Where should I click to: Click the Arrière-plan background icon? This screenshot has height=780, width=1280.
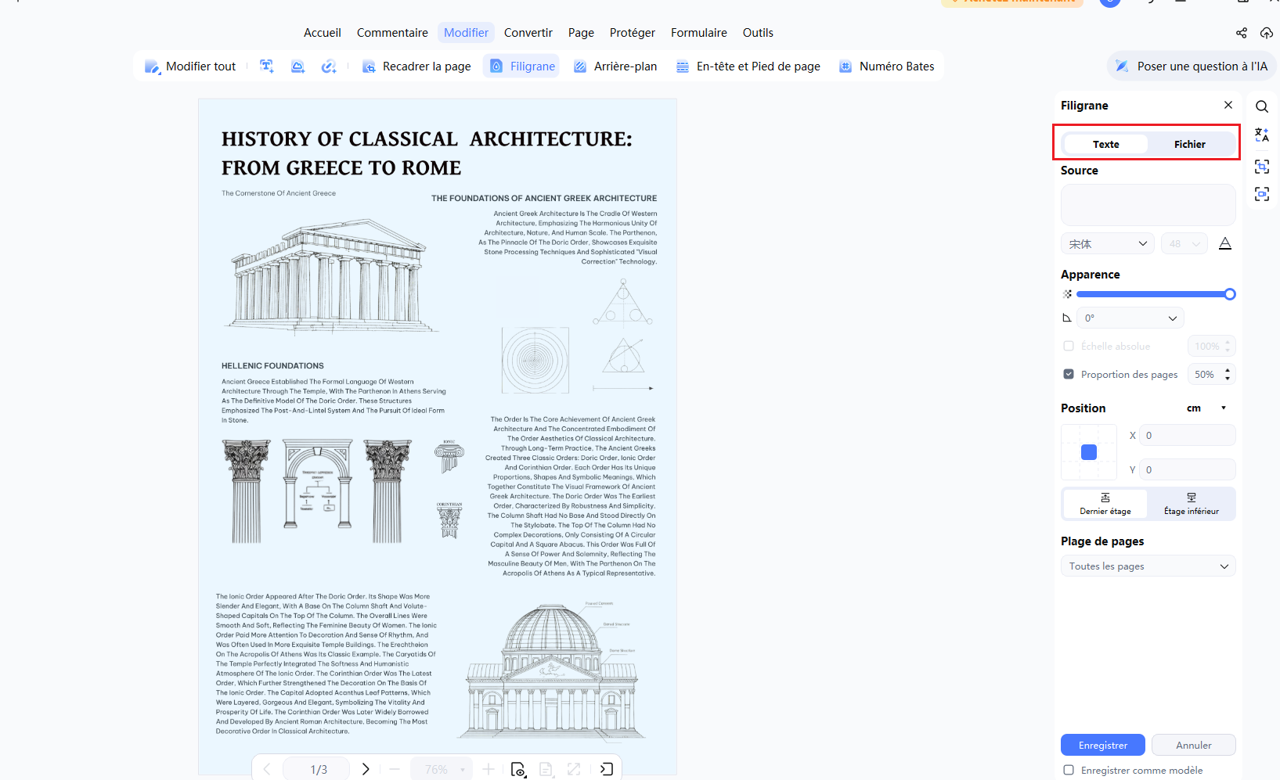pyautogui.click(x=580, y=66)
